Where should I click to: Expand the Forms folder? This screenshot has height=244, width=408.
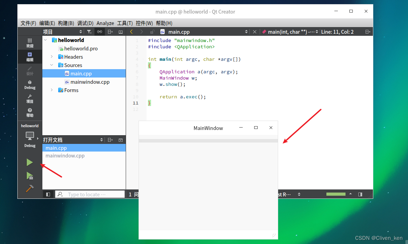(x=52, y=90)
